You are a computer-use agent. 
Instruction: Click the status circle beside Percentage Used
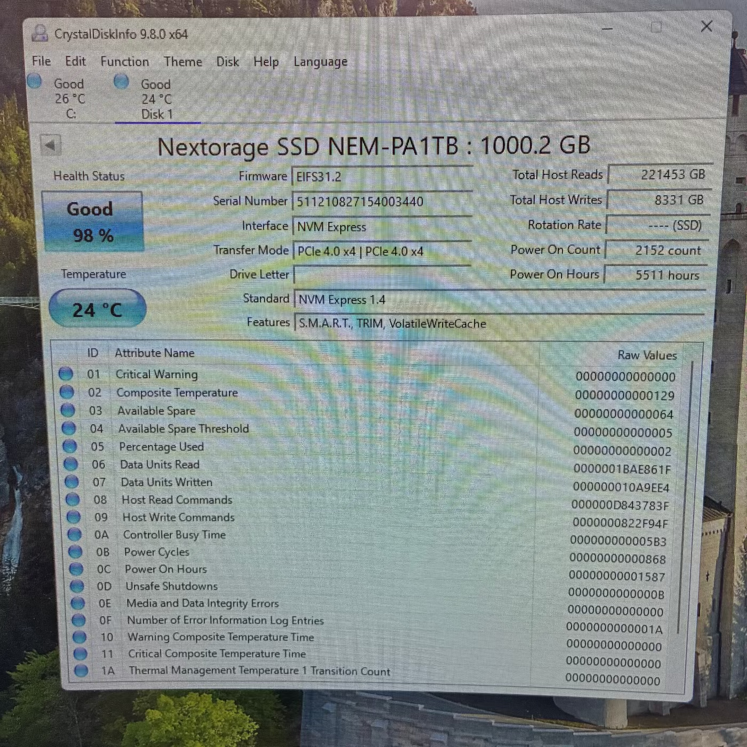tap(70, 446)
